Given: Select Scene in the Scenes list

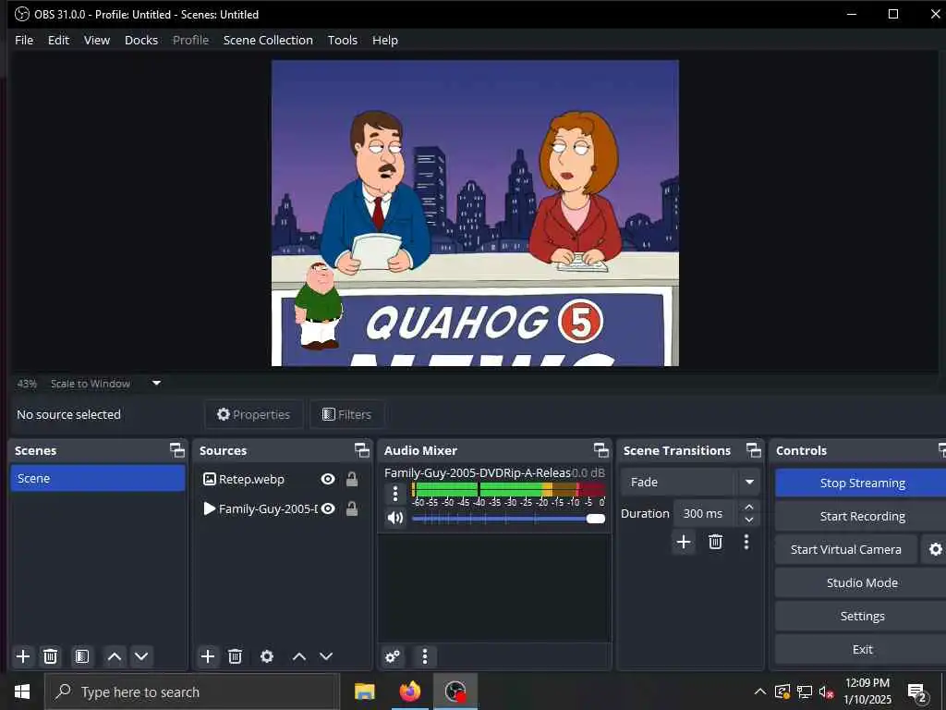Looking at the screenshot, I should [98, 478].
